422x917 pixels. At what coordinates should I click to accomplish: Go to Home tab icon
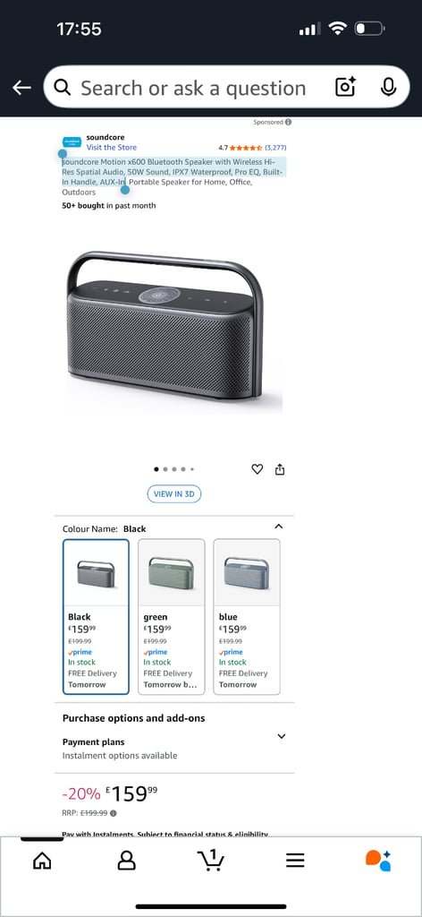(42, 861)
